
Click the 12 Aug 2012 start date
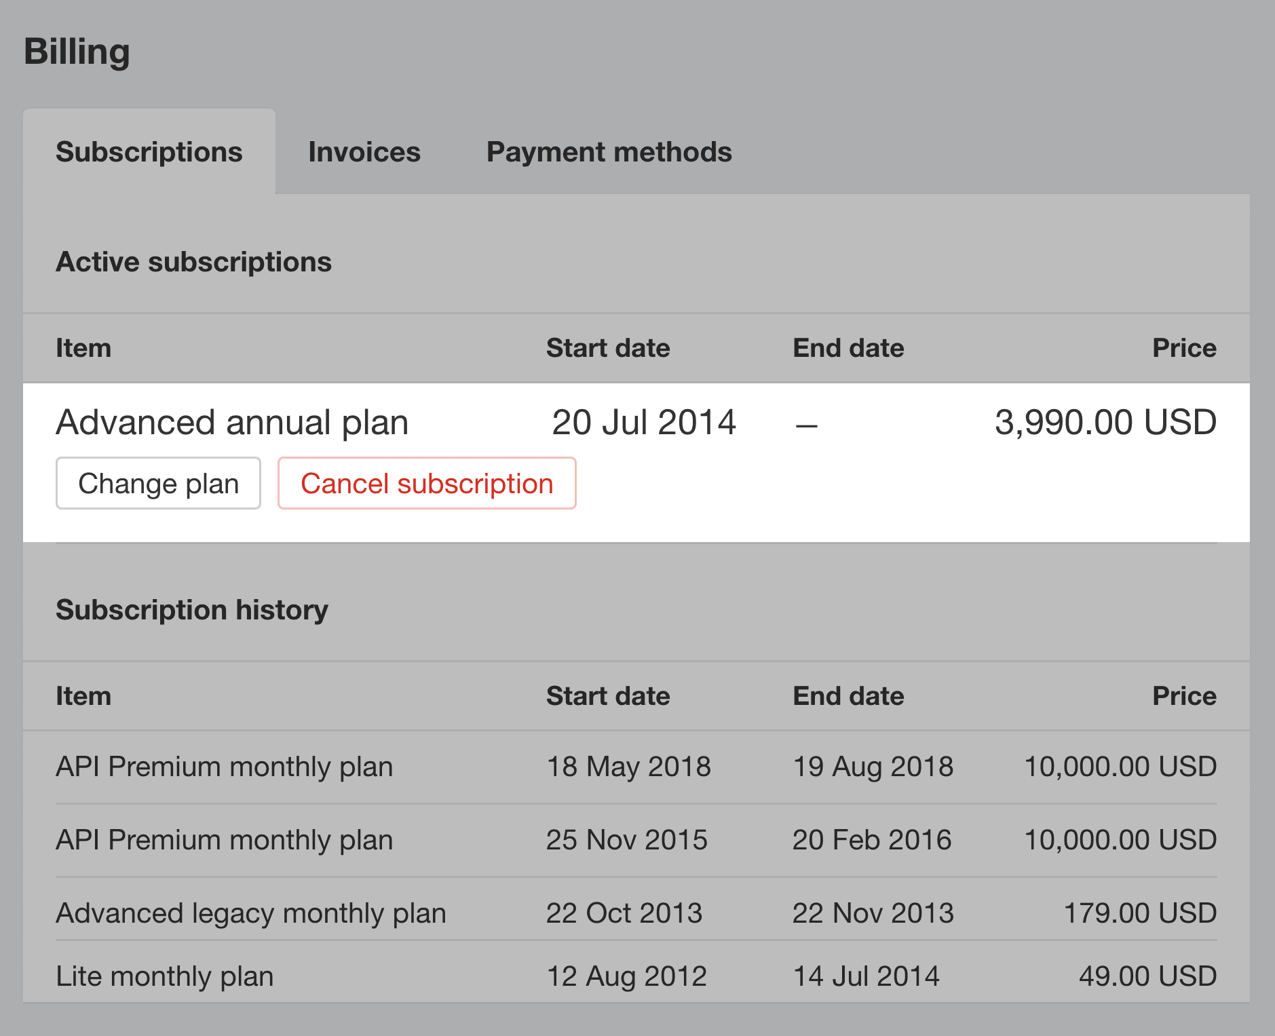627,976
